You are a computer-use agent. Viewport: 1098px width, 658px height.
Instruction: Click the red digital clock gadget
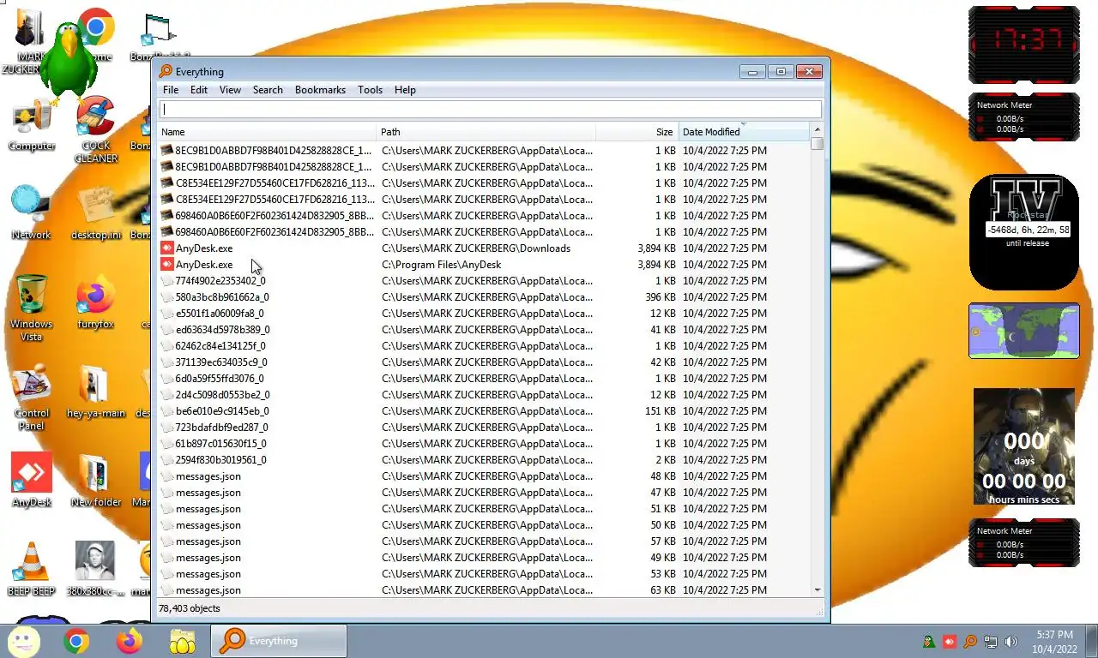pyautogui.click(x=1024, y=45)
